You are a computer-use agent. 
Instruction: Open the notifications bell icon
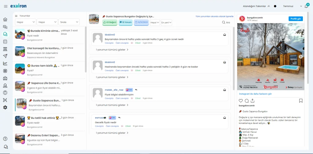pyautogui.click(x=306, y=6)
